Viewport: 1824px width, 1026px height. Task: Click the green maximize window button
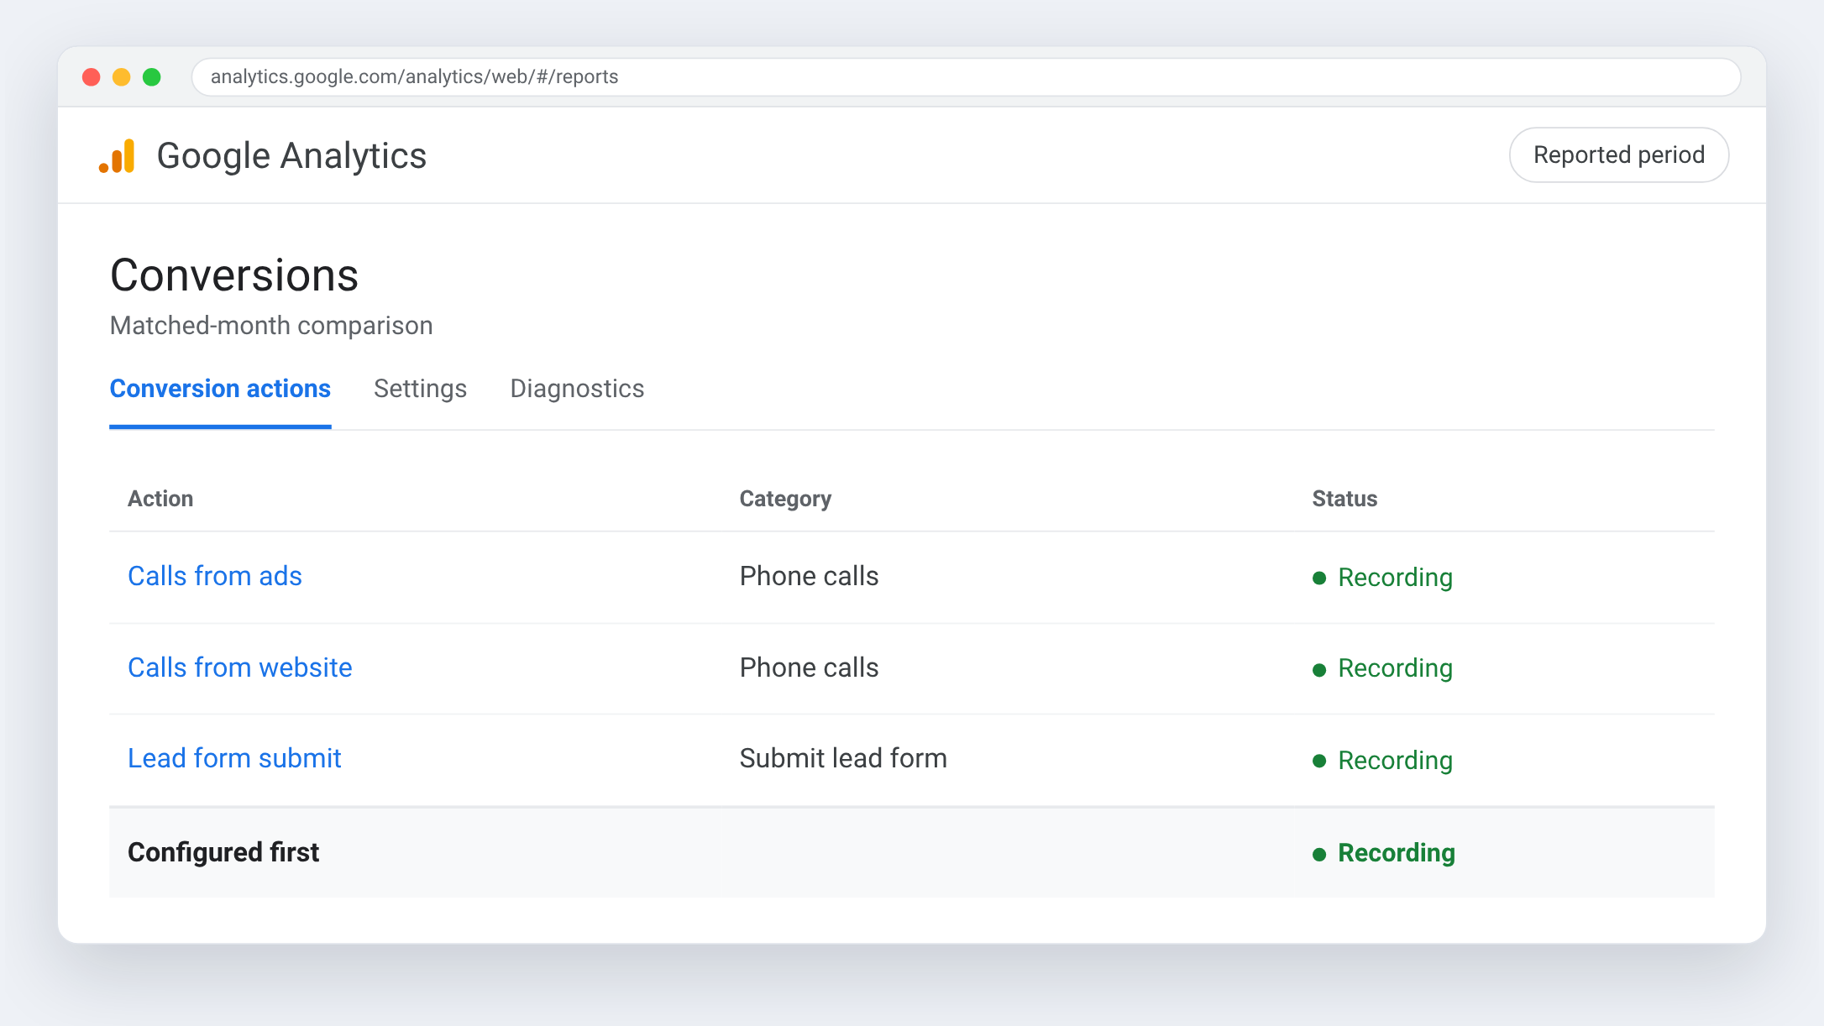click(x=152, y=77)
